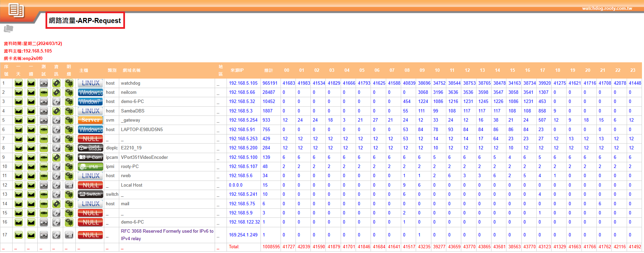Click test icon in demo-6-PC row 3
This screenshot has width=644, height=253.
[x=44, y=102]
